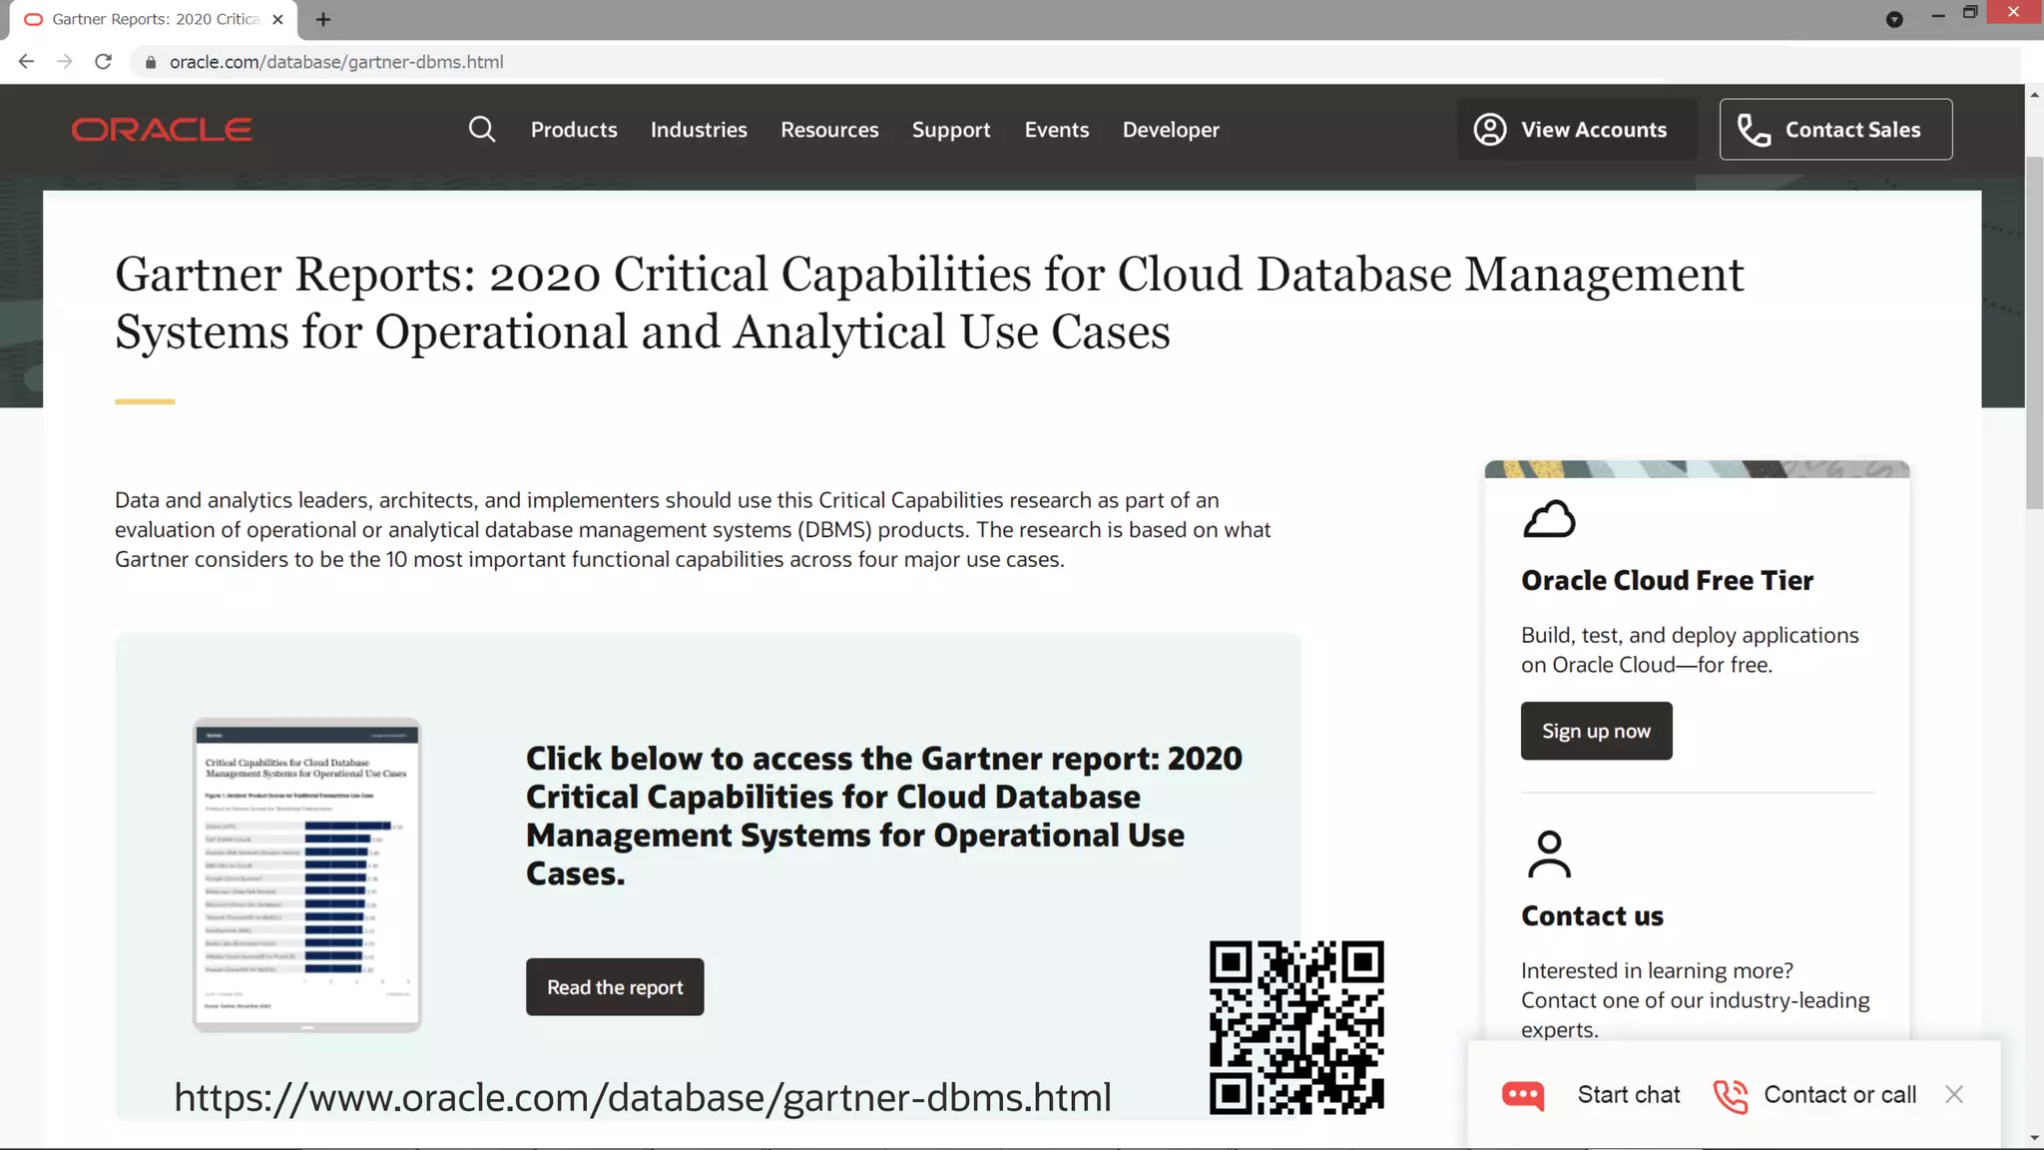This screenshot has height=1150, width=2044.
Task: Click the Read the report button
Action: pos(615,987)
